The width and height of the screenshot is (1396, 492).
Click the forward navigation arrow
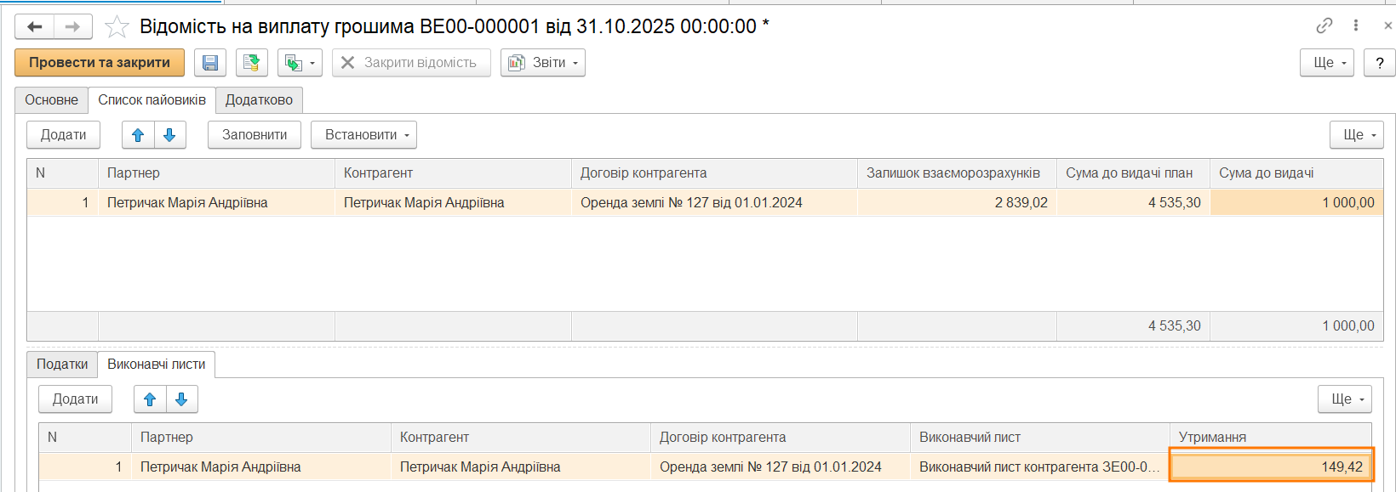(x=73, y=27)
